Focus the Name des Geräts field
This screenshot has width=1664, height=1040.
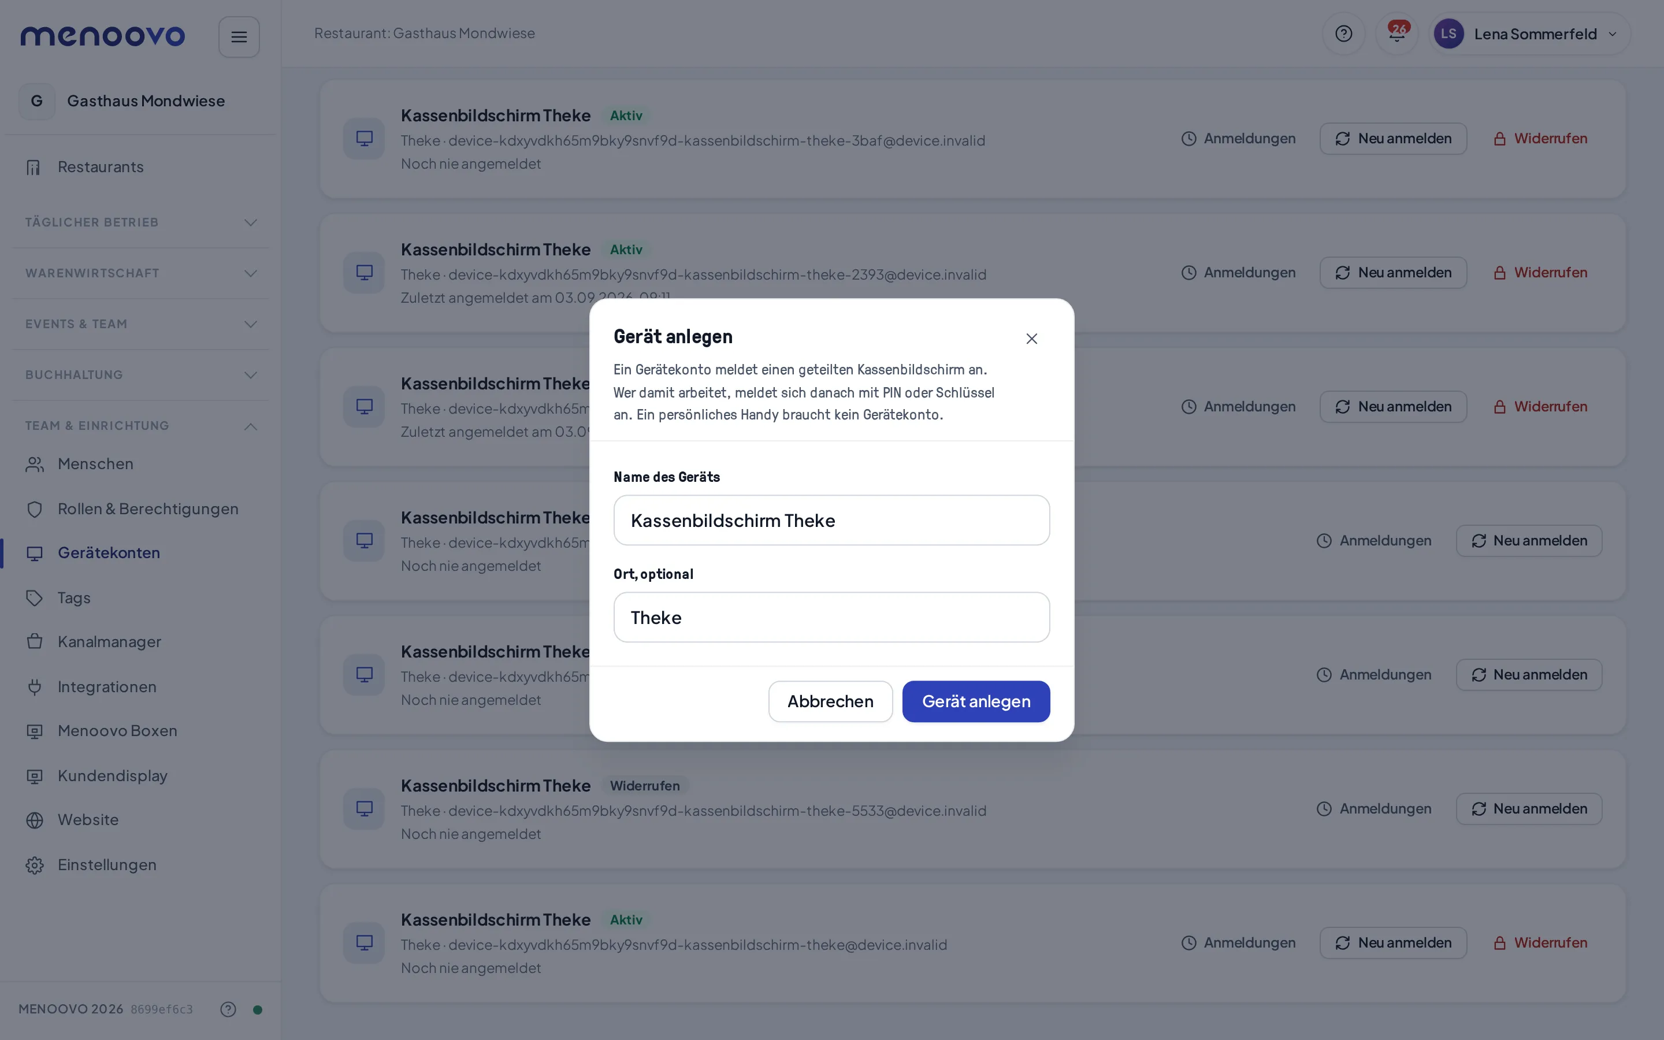click(x=831, y=520)
